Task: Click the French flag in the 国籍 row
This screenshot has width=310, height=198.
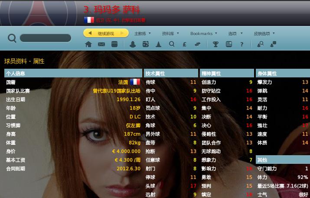Action: pyautogui.click(x=135, y=82)
